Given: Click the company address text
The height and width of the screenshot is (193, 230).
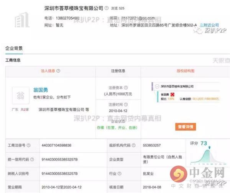Looking at the screenshot, I should click(x=159, y=25).
